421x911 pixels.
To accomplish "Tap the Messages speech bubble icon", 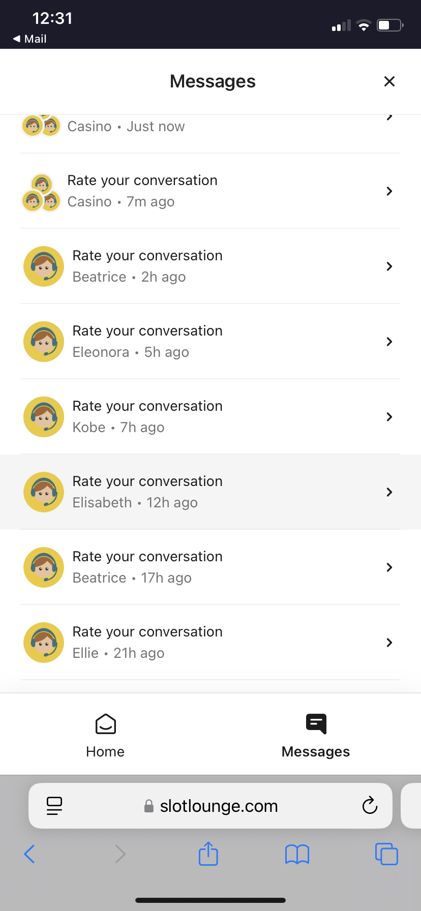I will (316, 724).
